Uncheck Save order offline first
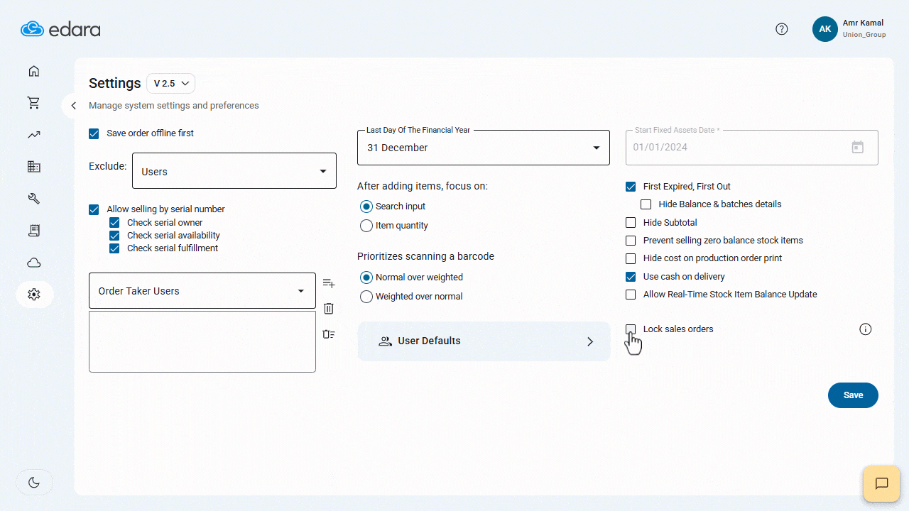 (x=94, y=133)
